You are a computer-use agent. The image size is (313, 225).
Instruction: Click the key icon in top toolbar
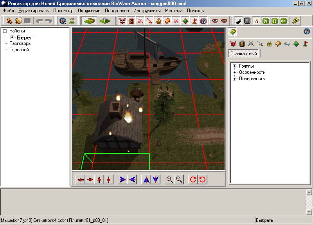tap(296, 21)
